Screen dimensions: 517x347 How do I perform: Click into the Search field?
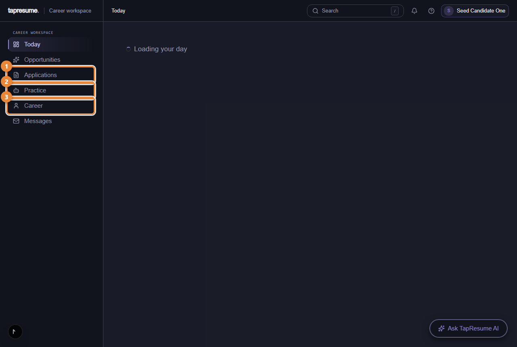click(x=355, y=11)
